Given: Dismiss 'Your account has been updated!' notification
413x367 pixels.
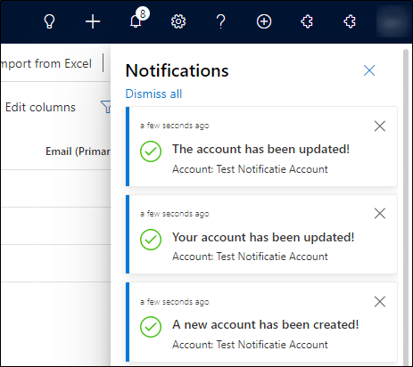Looking at the screenshot, I should (x=380, y=214).
